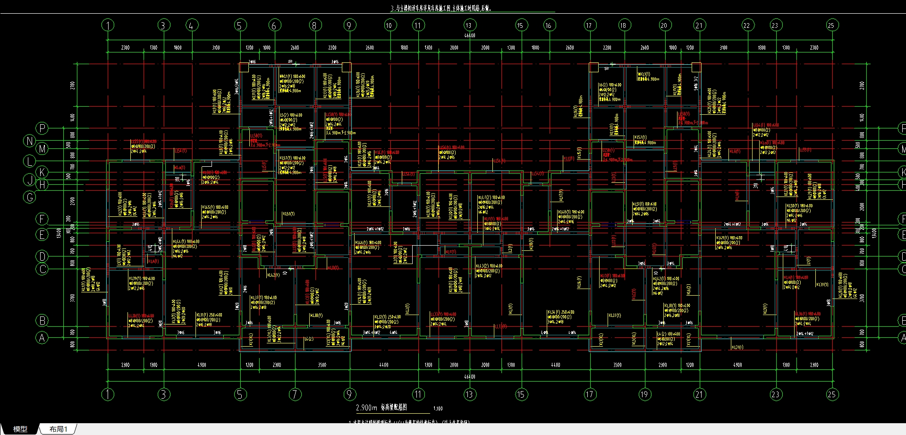Viewport: 906px width, 435px height.
Task: Click overall dimension 46400 at bottom
Action: [469, 377]
